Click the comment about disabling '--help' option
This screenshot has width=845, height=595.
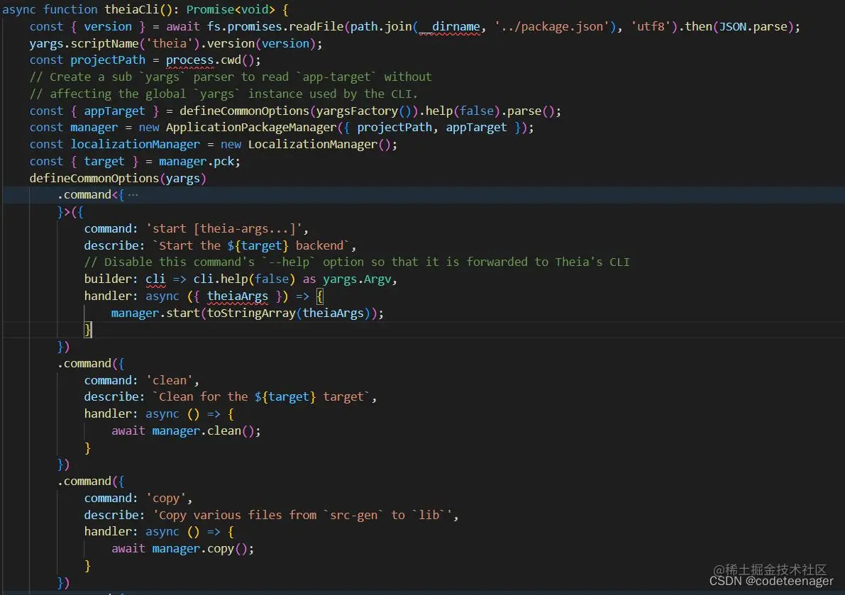click(357, 262)
